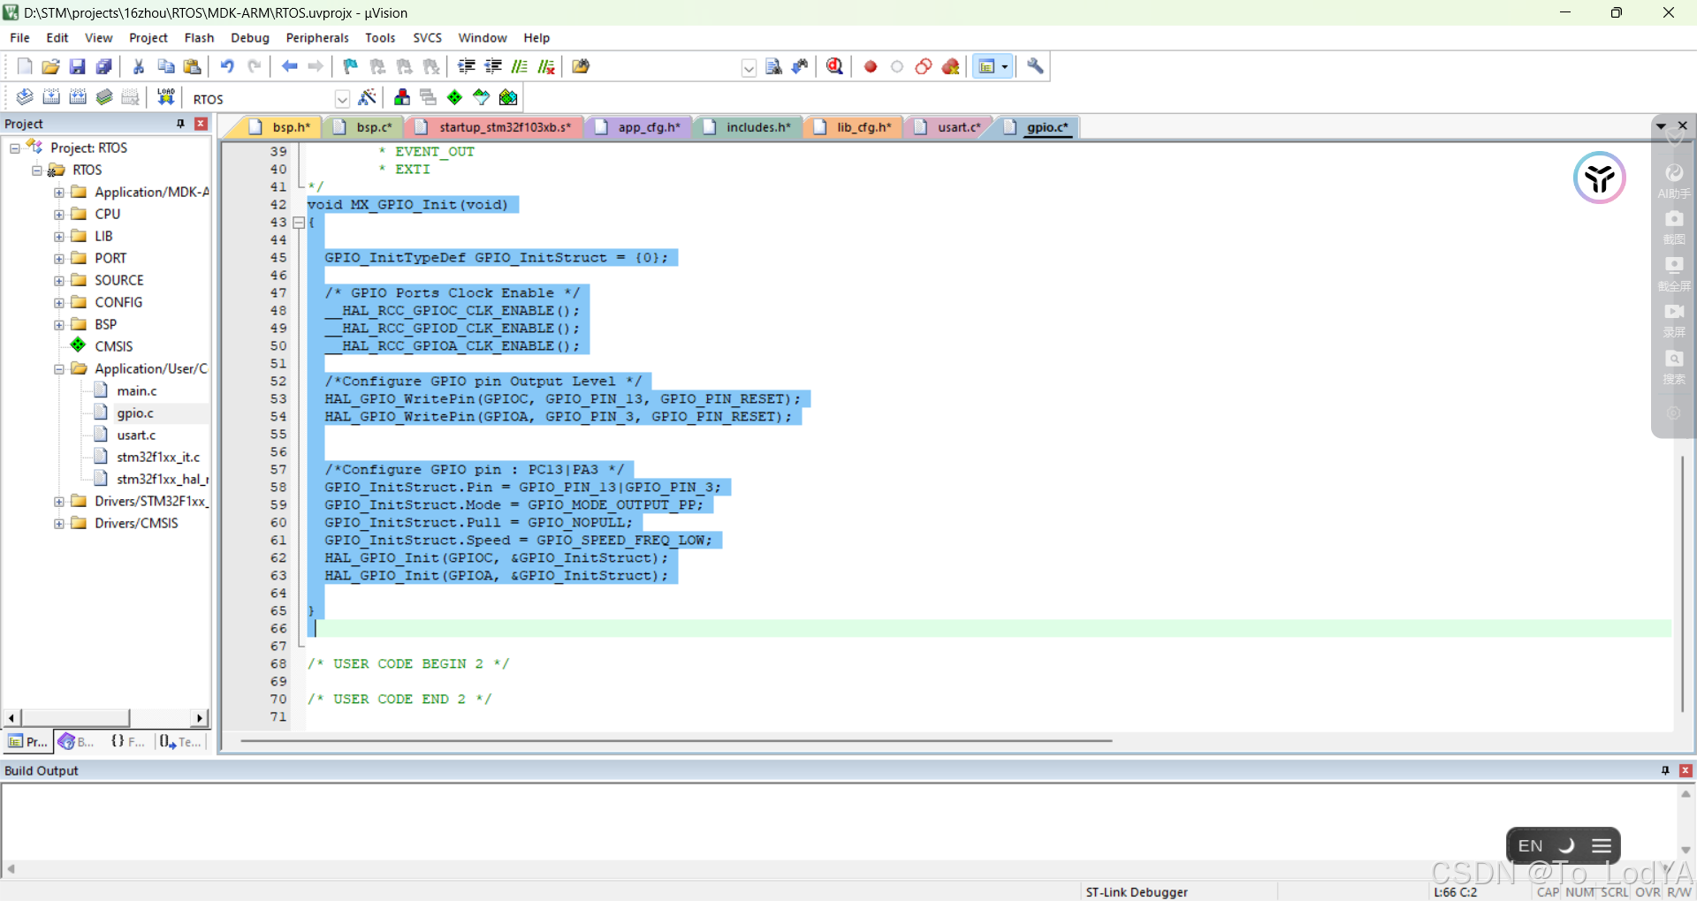1697x901 pixels.
Task: Switch to the usart.c* tab
Action: [950, 127]
